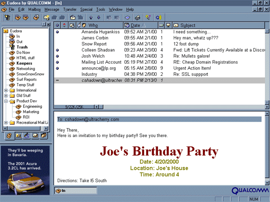Click the Redirect message toolbar icon
This screenshot has height=202, width=270.
click(x=80, y=18)
